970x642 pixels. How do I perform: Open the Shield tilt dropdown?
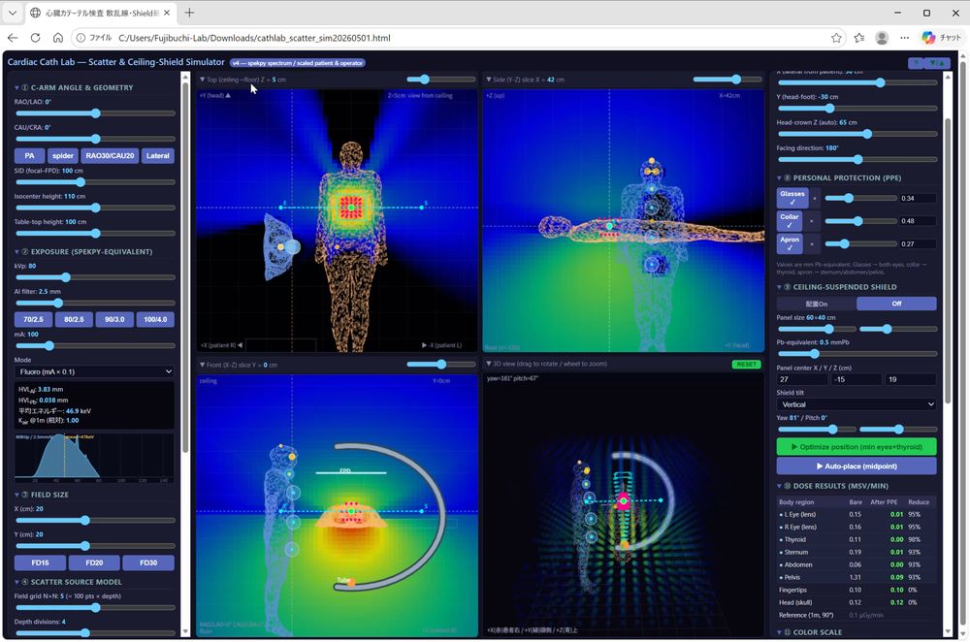(x=857, y=404)
